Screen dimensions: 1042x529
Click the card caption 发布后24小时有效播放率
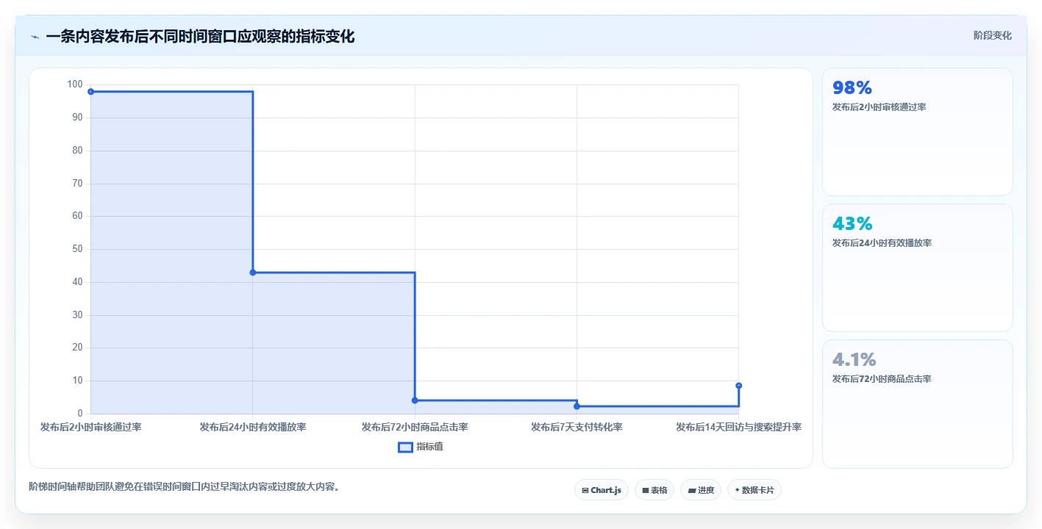tap(882, 243)
